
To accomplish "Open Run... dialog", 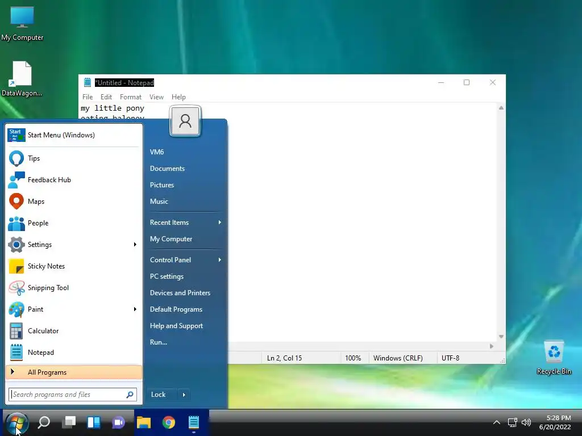I will [x=159, y=342].
